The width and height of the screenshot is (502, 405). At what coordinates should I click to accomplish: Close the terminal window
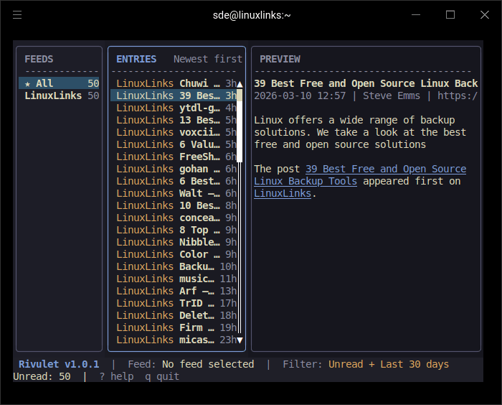point(483,15)
